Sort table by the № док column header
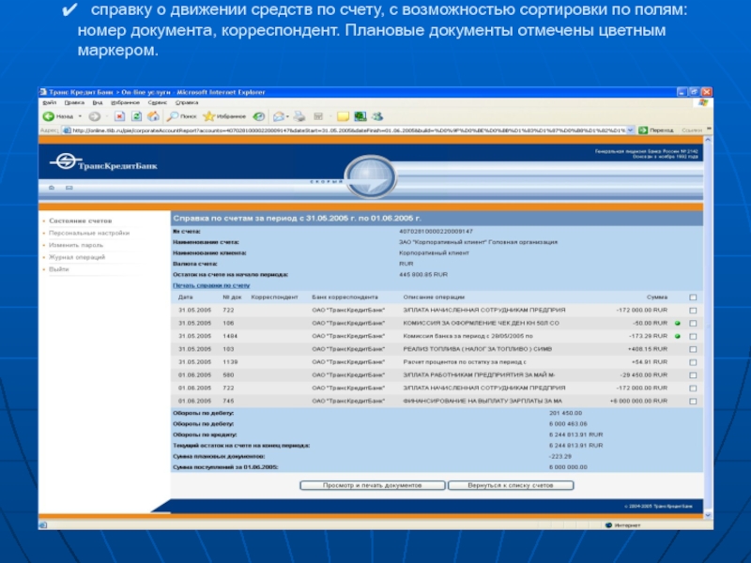The width and height of the screenshot is (751, 563). tap(231, 297)
